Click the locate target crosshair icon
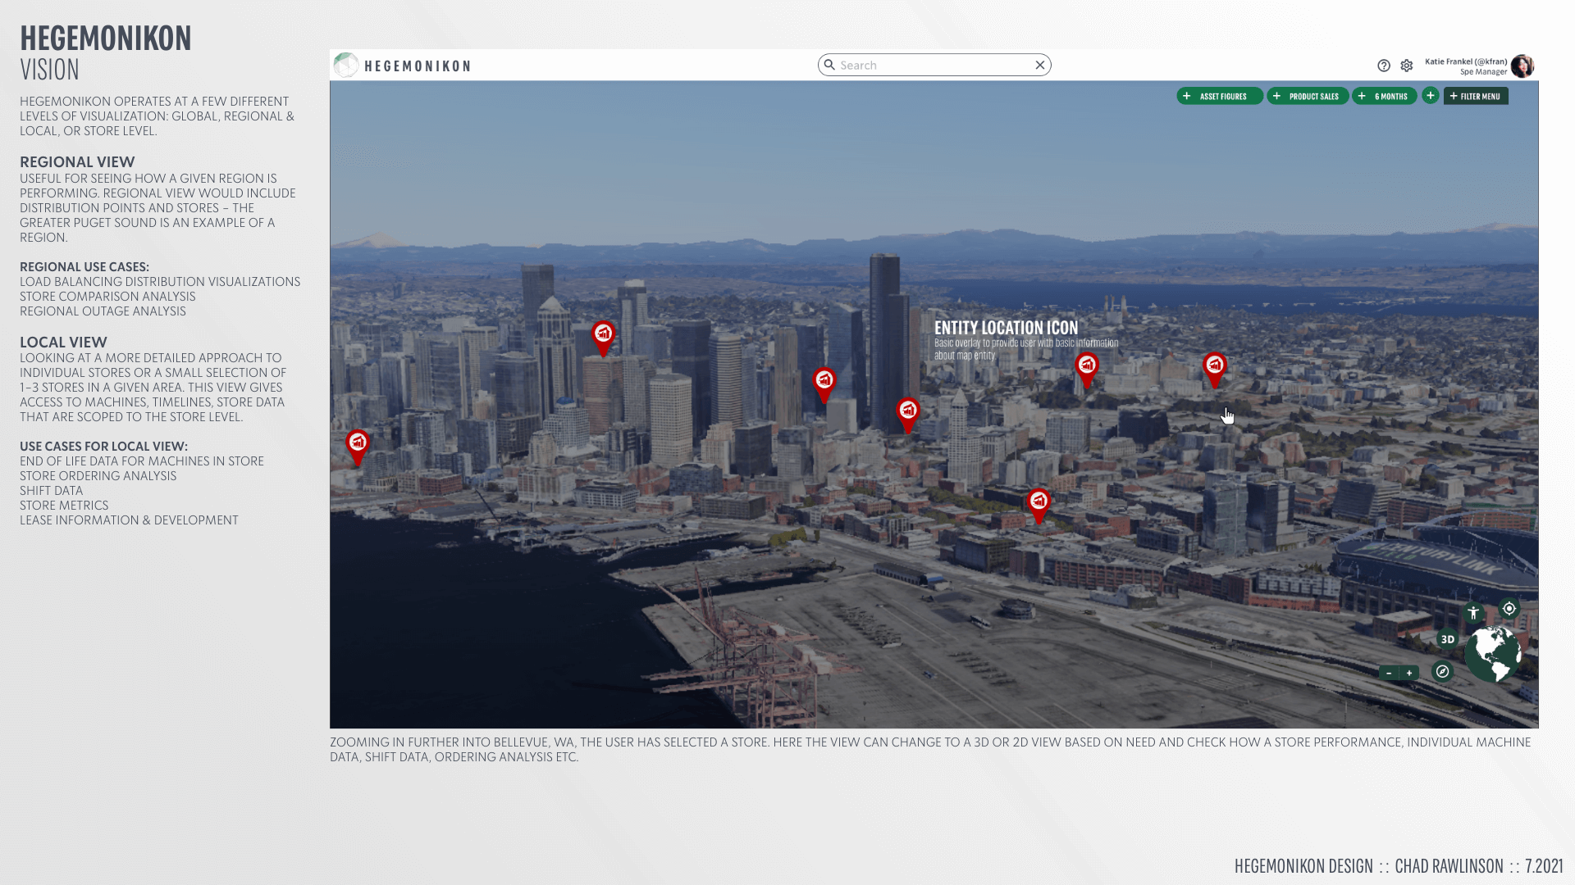The width and height of the screenshot is (1575, 885). pos(1509,608)
